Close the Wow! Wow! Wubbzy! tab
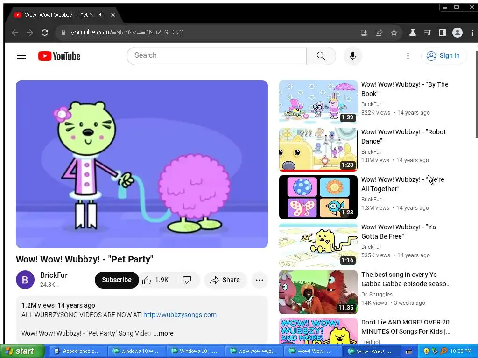Viewport: 478px width, 358px height. click(x=113, y=14)
